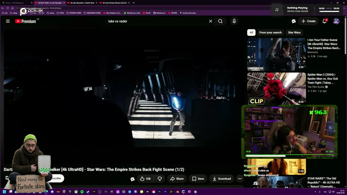This screenshot has height=195, width=347.
Task: Open Archive Genocide bookmark
Action: [x=188, y=13]
